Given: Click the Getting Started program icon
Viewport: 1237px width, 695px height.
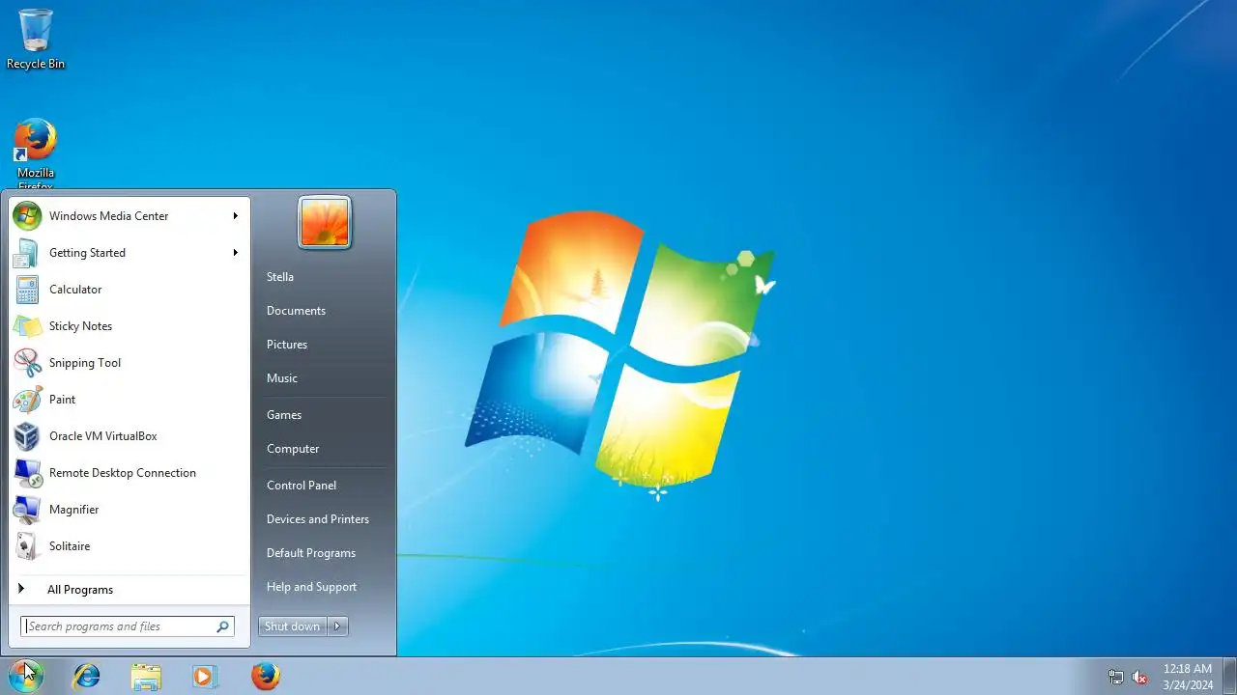Looking at the screenshot, I should coord(27,252).
